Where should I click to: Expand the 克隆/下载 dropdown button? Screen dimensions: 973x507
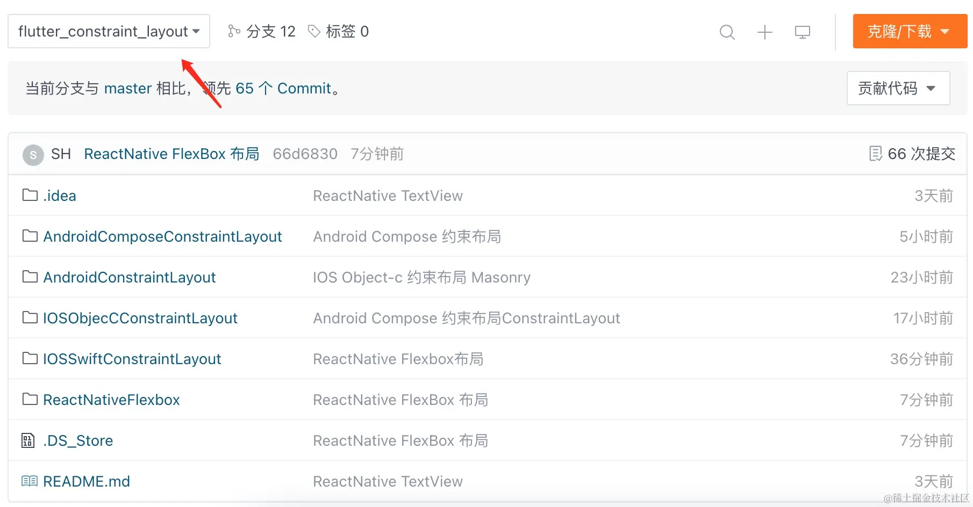point(910,31)
